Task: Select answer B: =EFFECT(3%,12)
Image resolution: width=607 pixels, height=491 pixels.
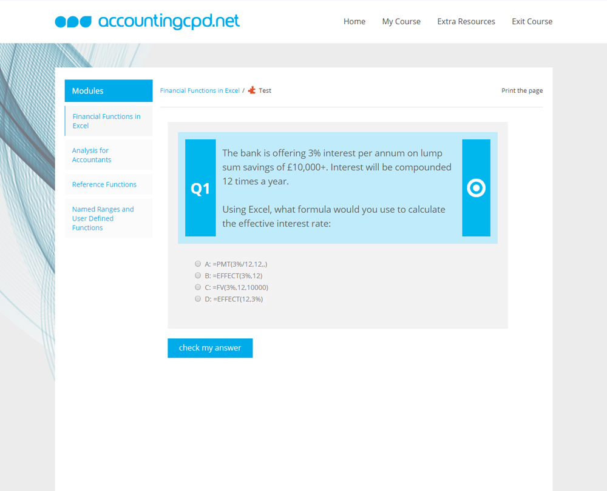Action: pyautogui.click(x=198, y=275)
